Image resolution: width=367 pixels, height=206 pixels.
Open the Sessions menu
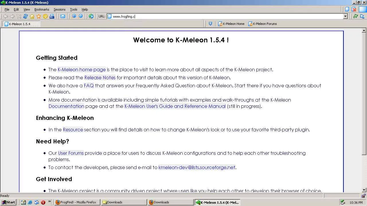tap(60, 9)
